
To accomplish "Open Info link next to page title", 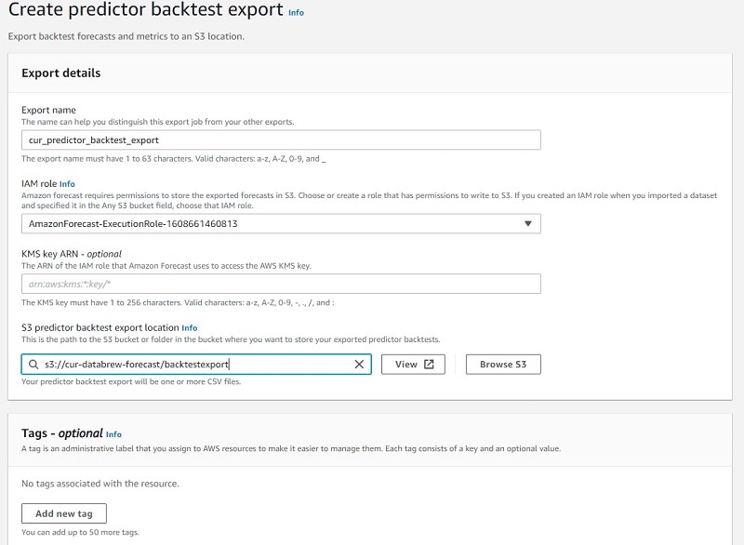I will point(296,13).
